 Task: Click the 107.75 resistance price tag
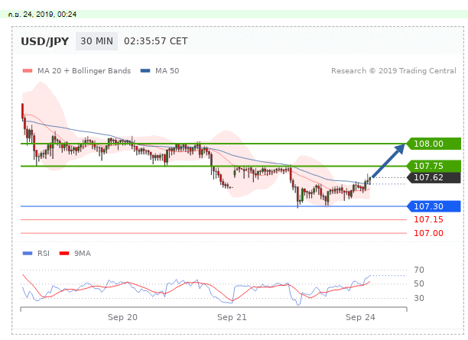pos(434,166)
